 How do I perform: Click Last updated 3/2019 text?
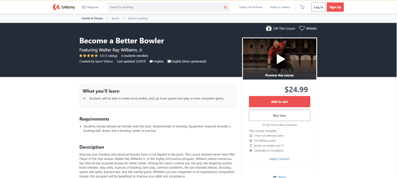point(131,61)
